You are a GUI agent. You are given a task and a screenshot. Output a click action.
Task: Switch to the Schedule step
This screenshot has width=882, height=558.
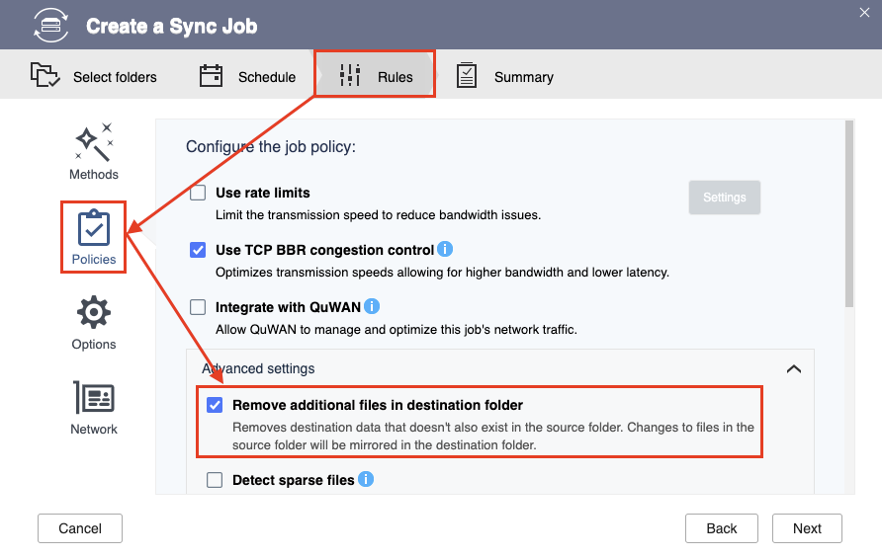247,75
